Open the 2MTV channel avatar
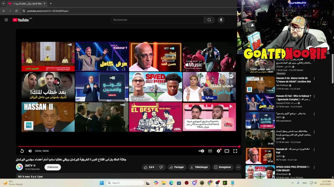This screenshot has height=187, width=334. [20, 167]
